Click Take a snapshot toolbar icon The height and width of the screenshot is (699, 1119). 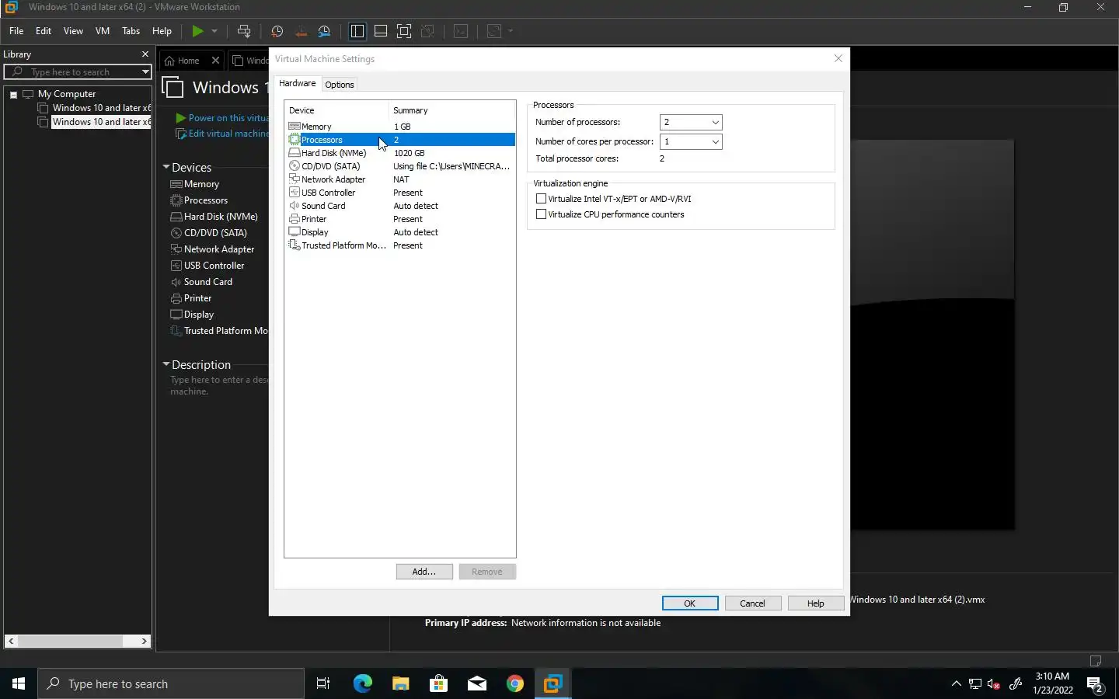pos(277,31)
